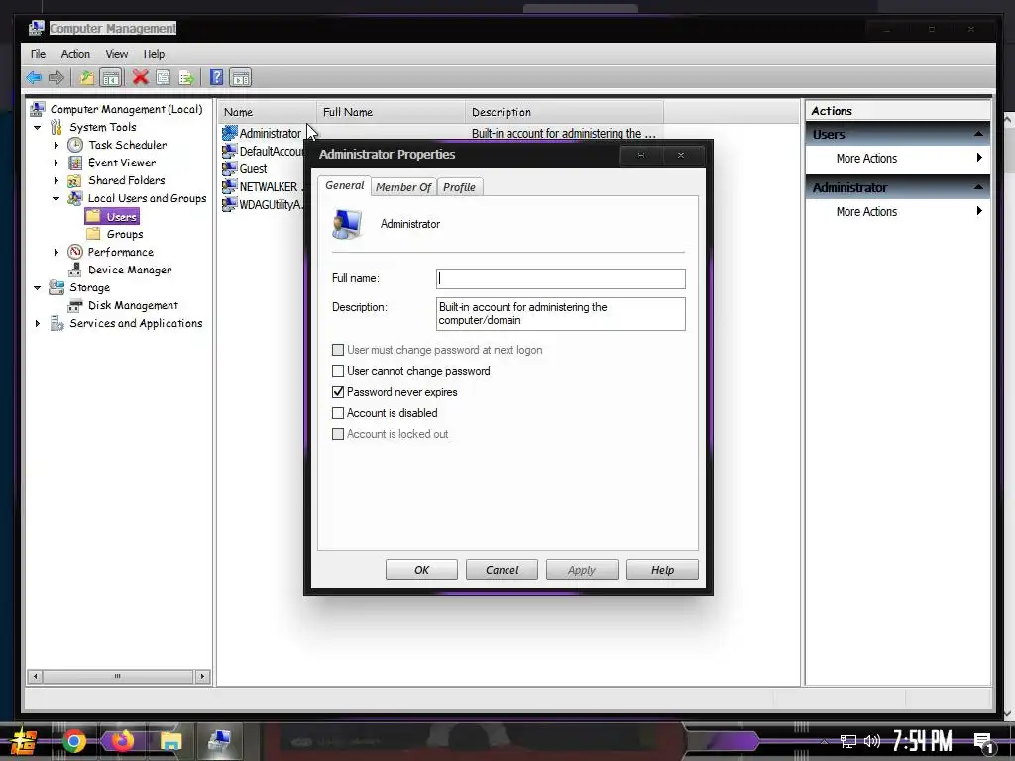
Task: Collapse the Local Users and Groups node
Action: (56, 198)
